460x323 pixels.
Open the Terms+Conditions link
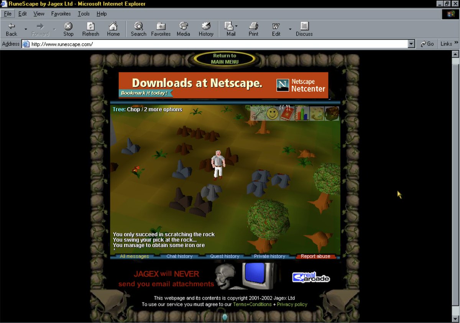[252, 304]
